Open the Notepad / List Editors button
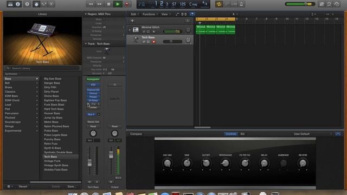 (322, 4)
